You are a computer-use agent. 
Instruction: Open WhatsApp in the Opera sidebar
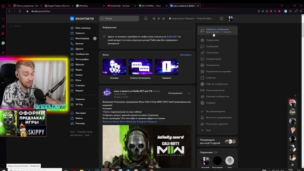click(3, 43)
